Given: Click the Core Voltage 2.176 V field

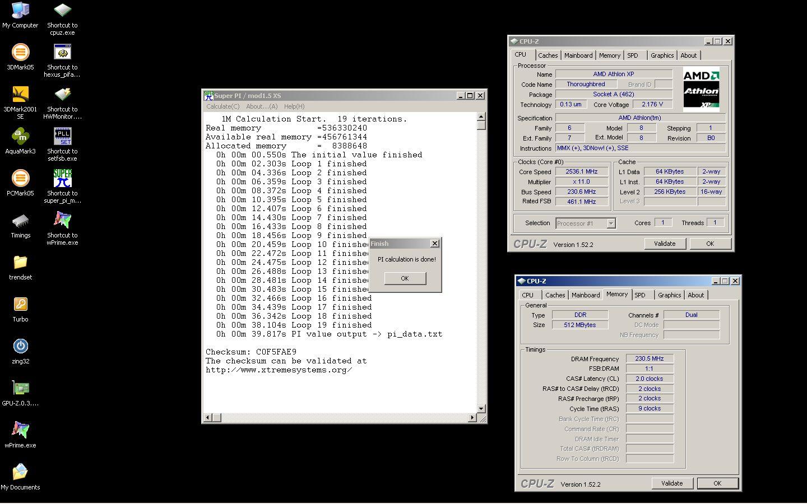Looking at the screenshot, I should coord(653,104).
